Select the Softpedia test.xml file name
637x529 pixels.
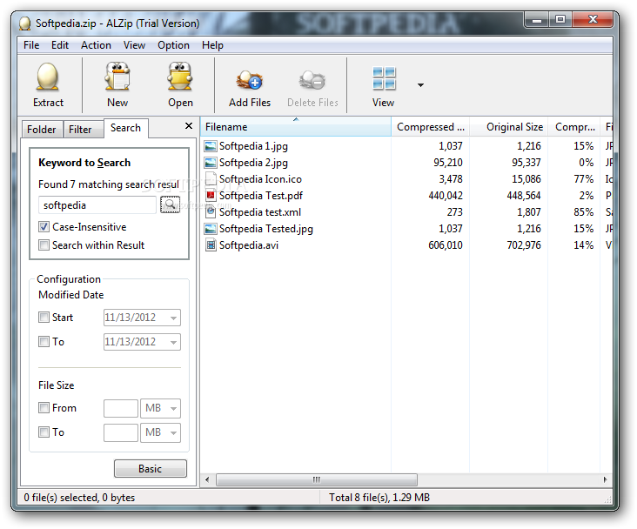point(260,212)
